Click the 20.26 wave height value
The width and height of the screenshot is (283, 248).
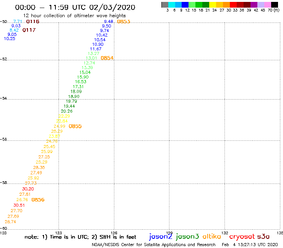pyautogui.click(x=67, y=111)
